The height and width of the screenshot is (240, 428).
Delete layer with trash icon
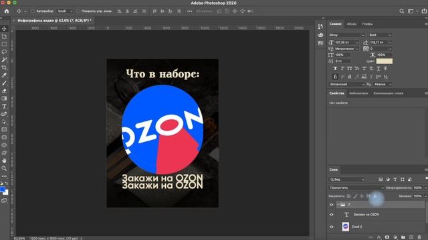[419, 237]
